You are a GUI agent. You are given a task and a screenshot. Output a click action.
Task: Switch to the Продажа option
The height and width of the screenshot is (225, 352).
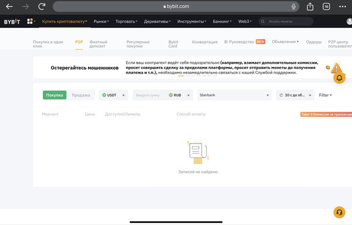(x=81, y=95)
